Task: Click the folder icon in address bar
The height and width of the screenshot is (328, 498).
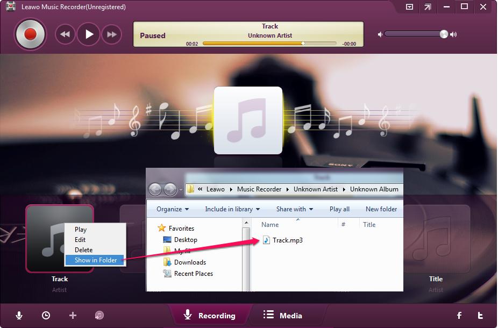Action: [190, 189]
